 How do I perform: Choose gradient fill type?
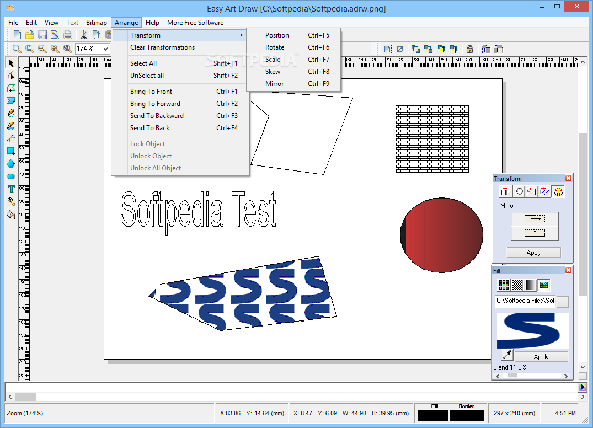click(530, 285)
